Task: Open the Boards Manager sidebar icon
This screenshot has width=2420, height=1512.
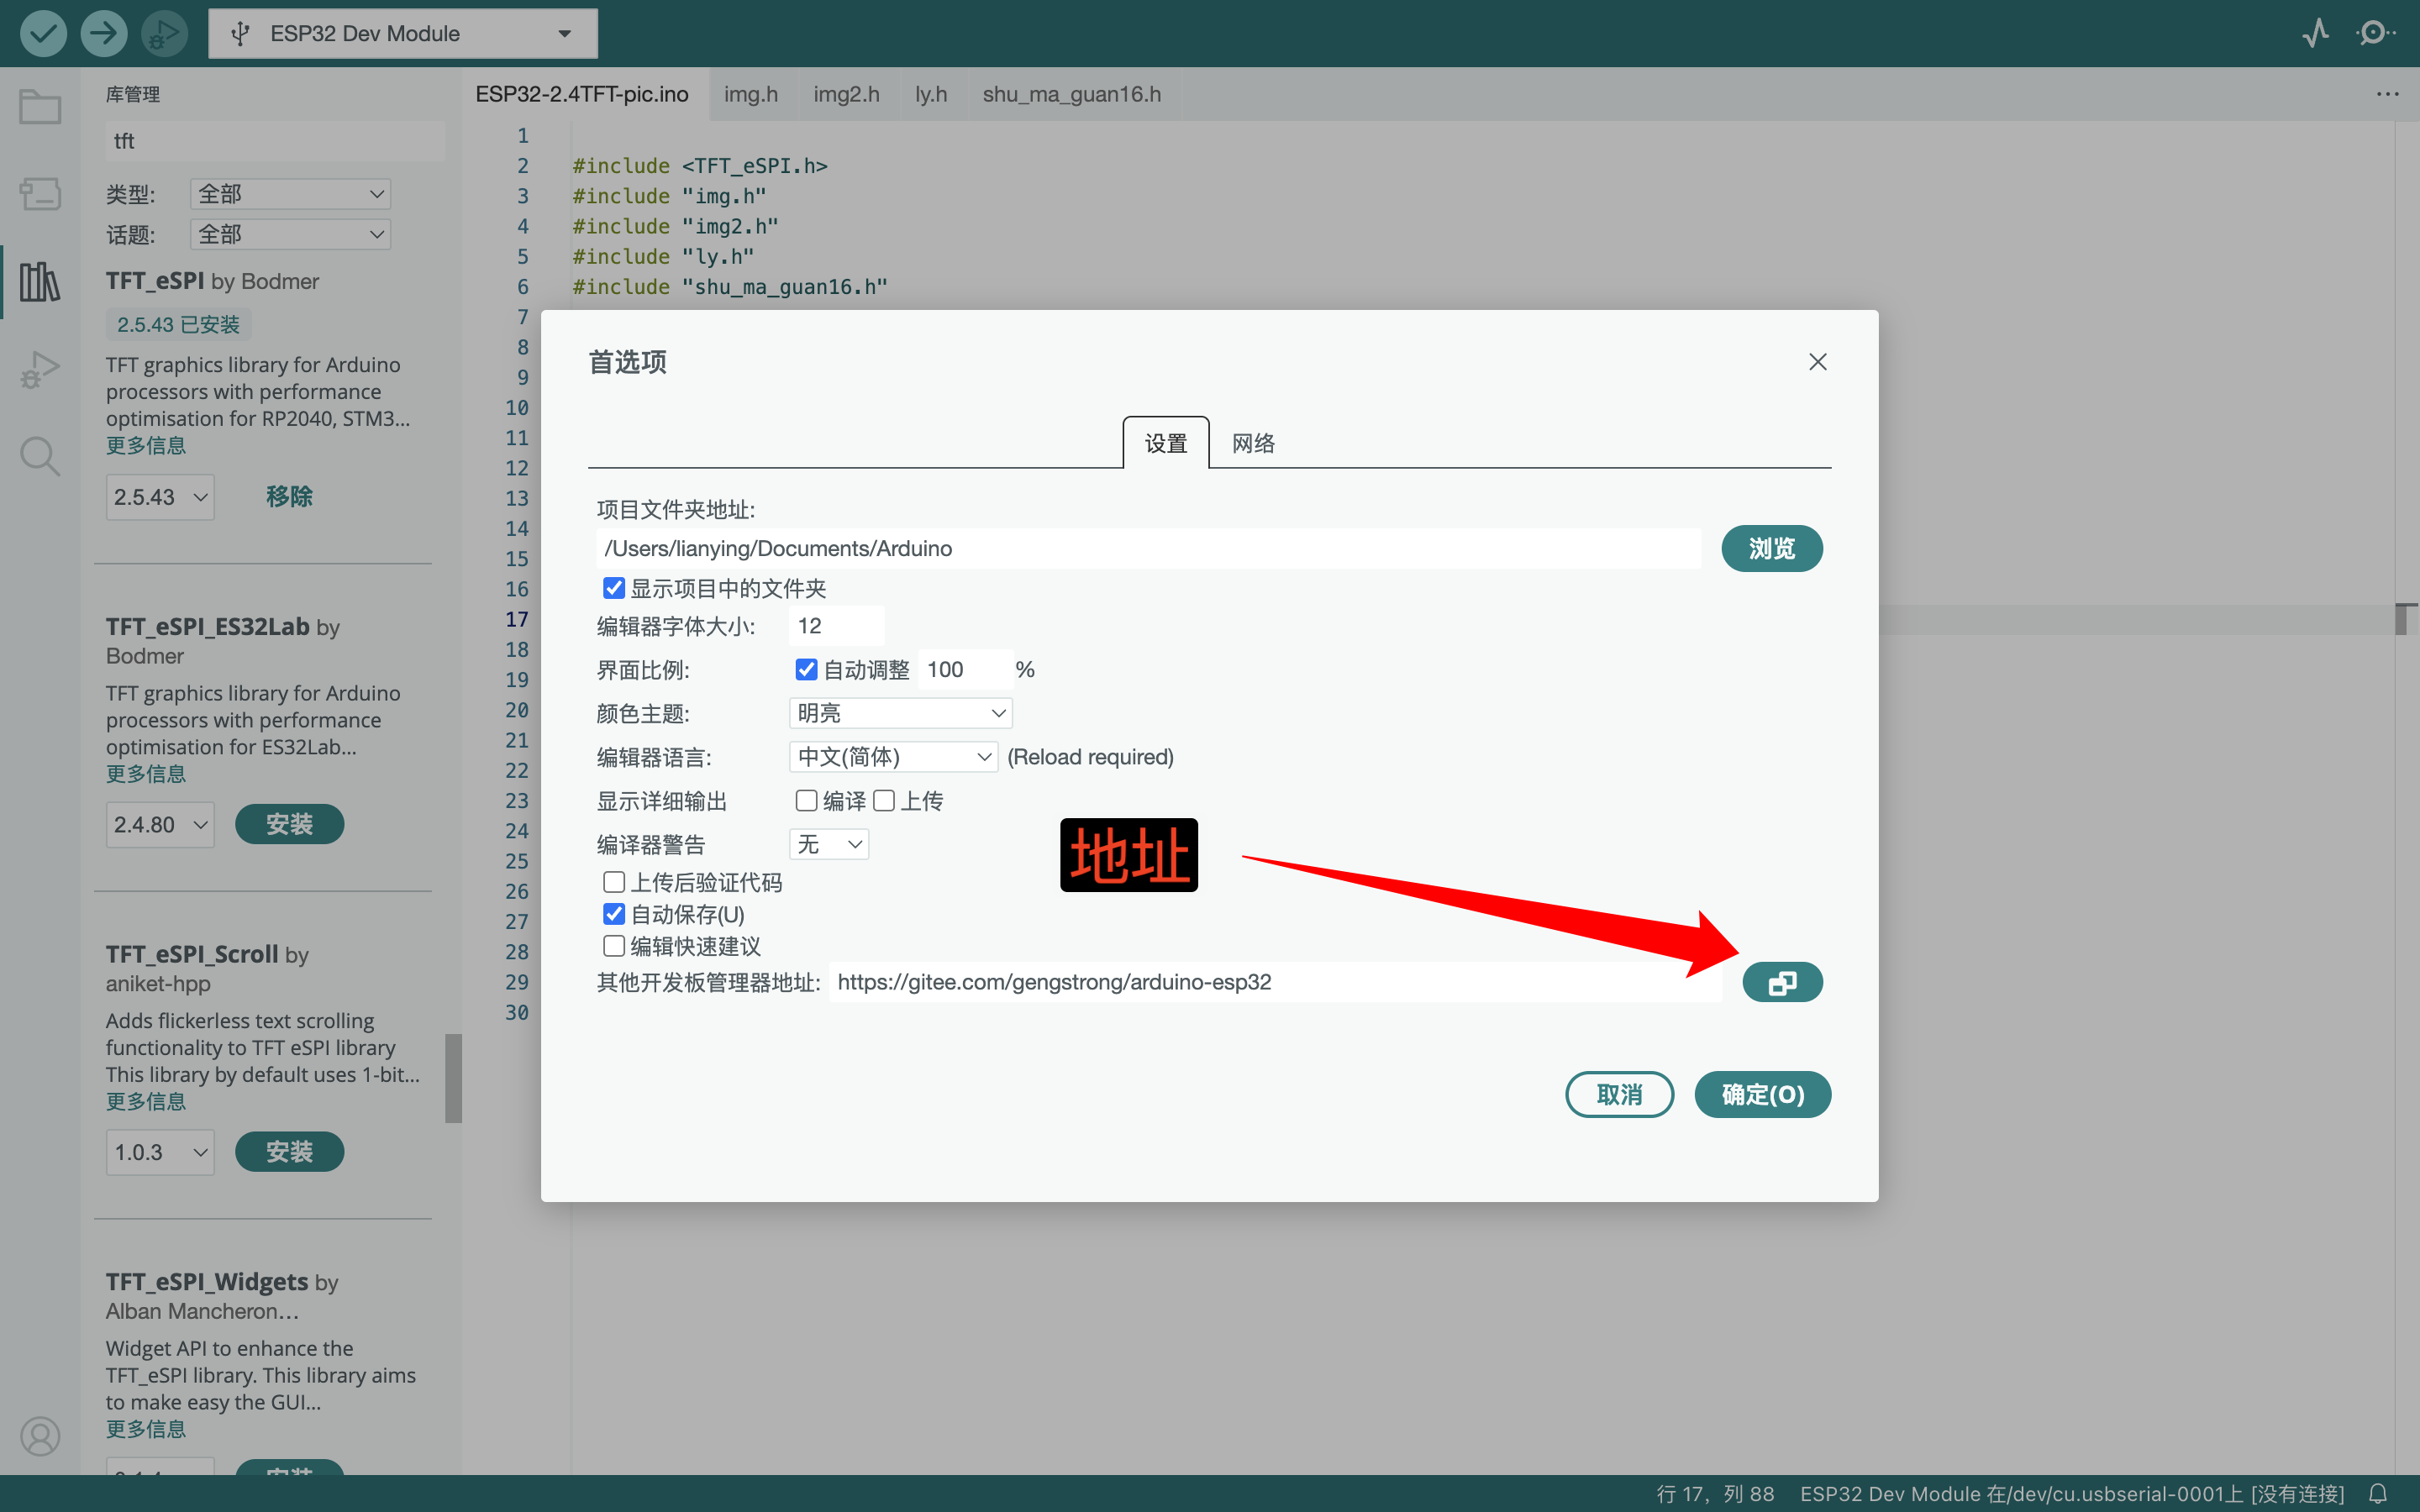Action: click(40, 194)
